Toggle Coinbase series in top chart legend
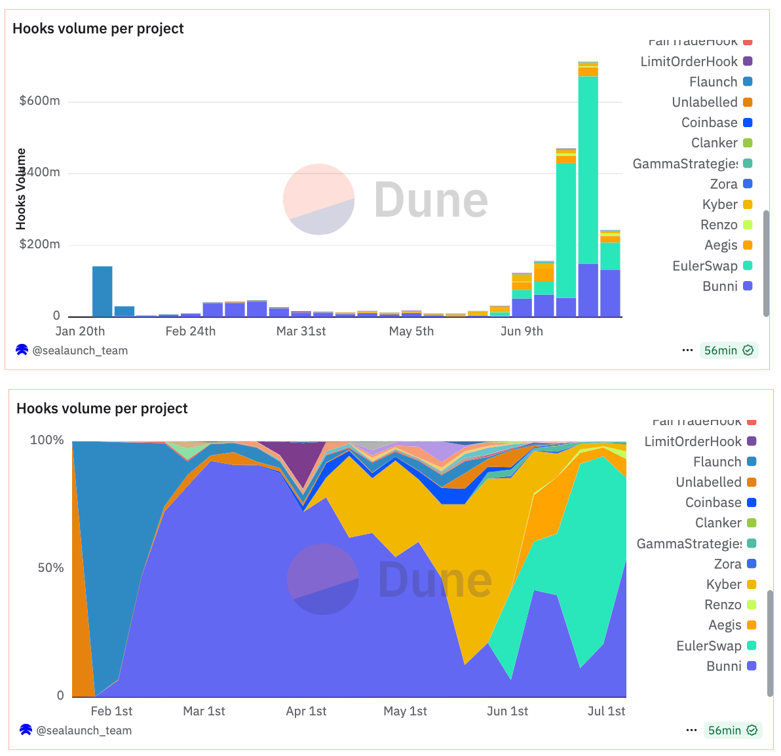This screenshot has height=756, width=781. coord(717,123)
